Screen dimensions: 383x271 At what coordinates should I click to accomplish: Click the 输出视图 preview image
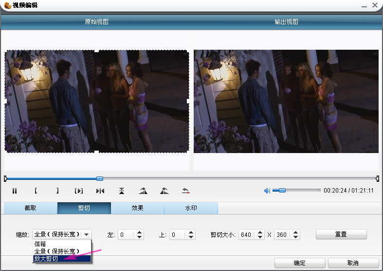pos(286,101)
